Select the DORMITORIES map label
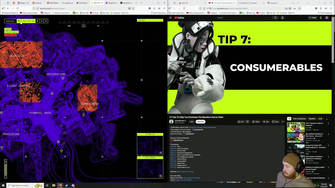Viewport: 335px width, 188px height. pos(90,104)
